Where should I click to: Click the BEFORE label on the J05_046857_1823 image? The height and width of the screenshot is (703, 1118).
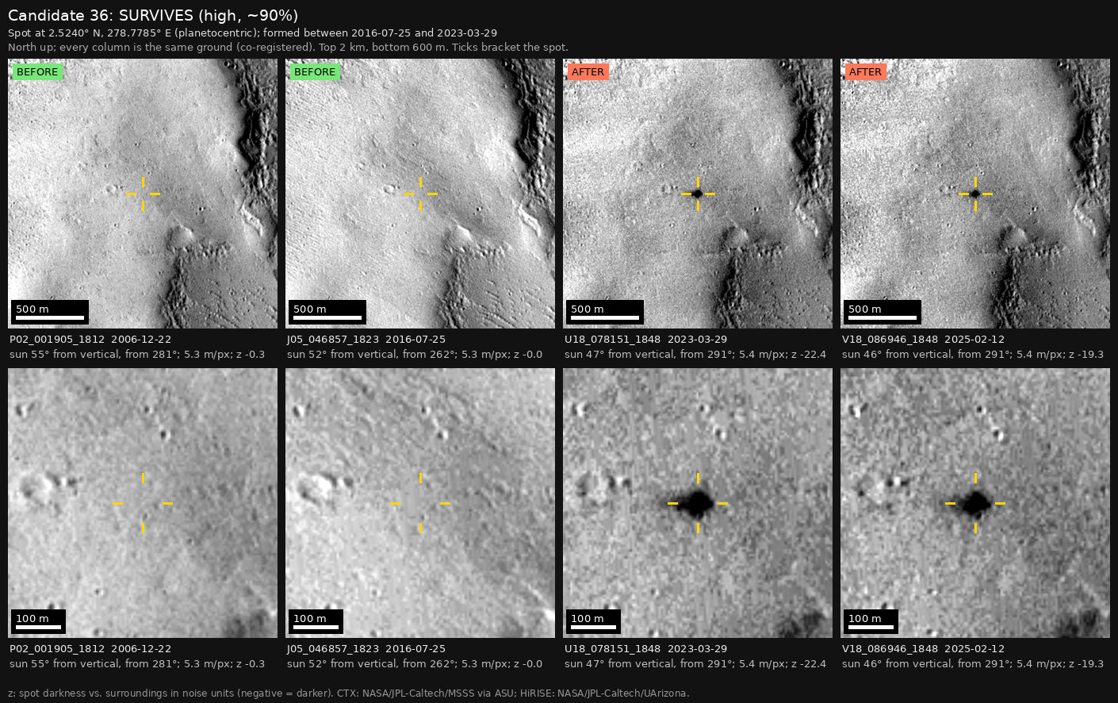coord(315,72)
